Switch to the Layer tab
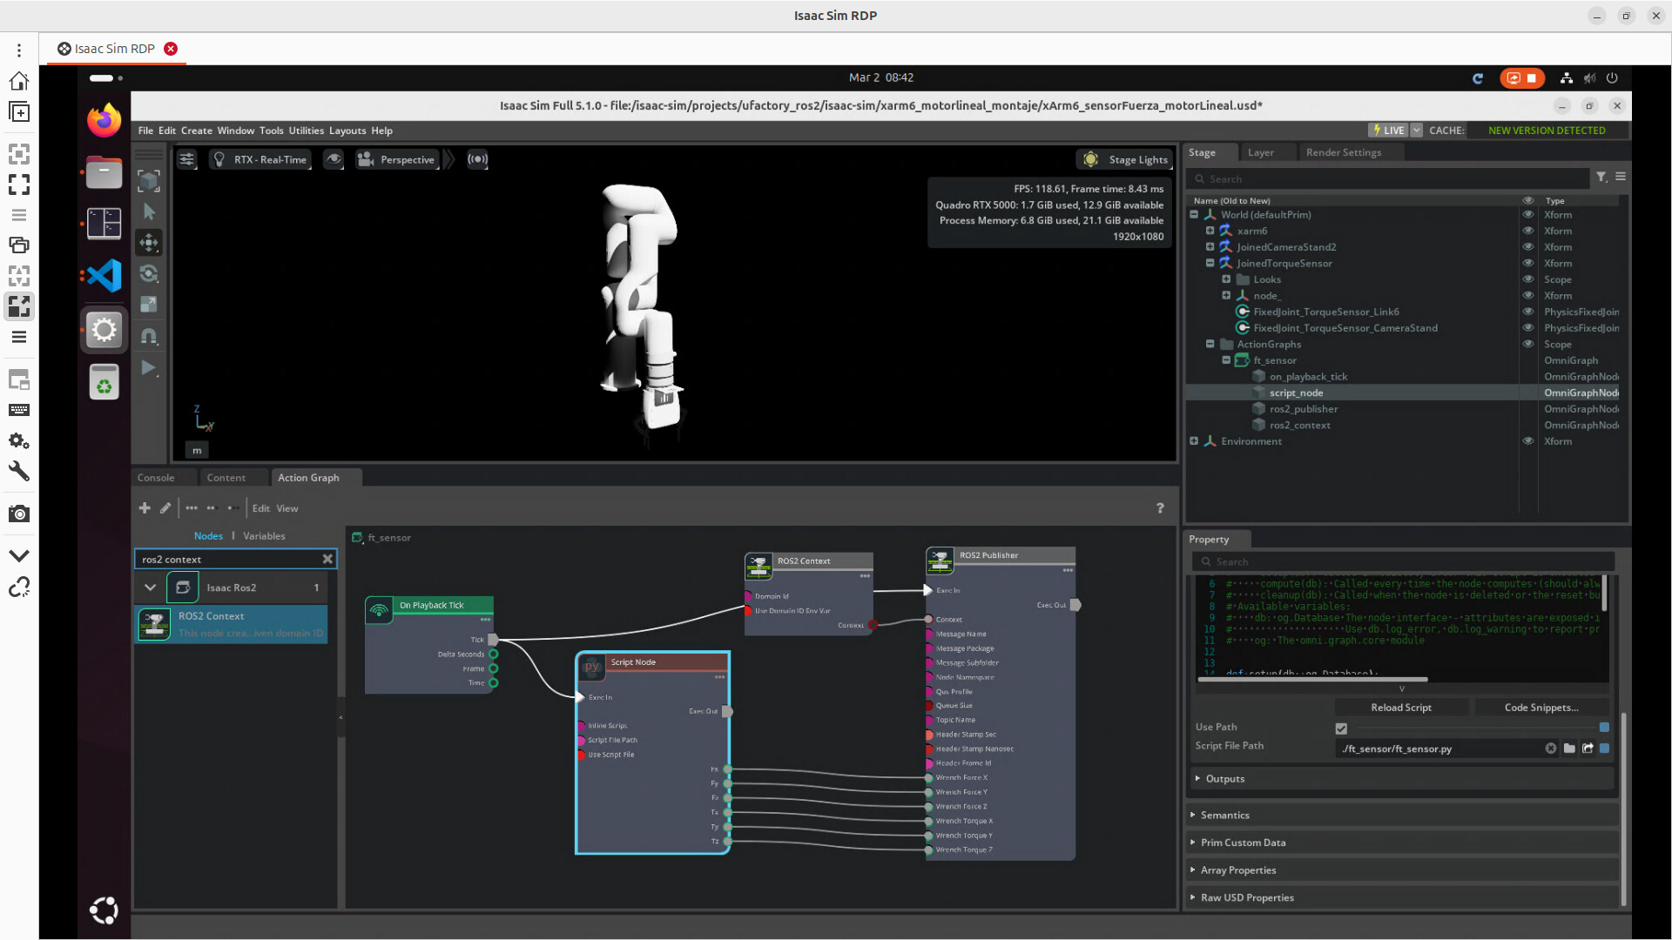1672x940 pixels. click(1261, 152)
